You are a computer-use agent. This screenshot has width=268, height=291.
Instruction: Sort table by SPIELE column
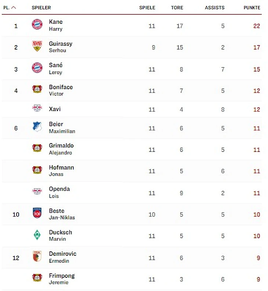(147, 8)
